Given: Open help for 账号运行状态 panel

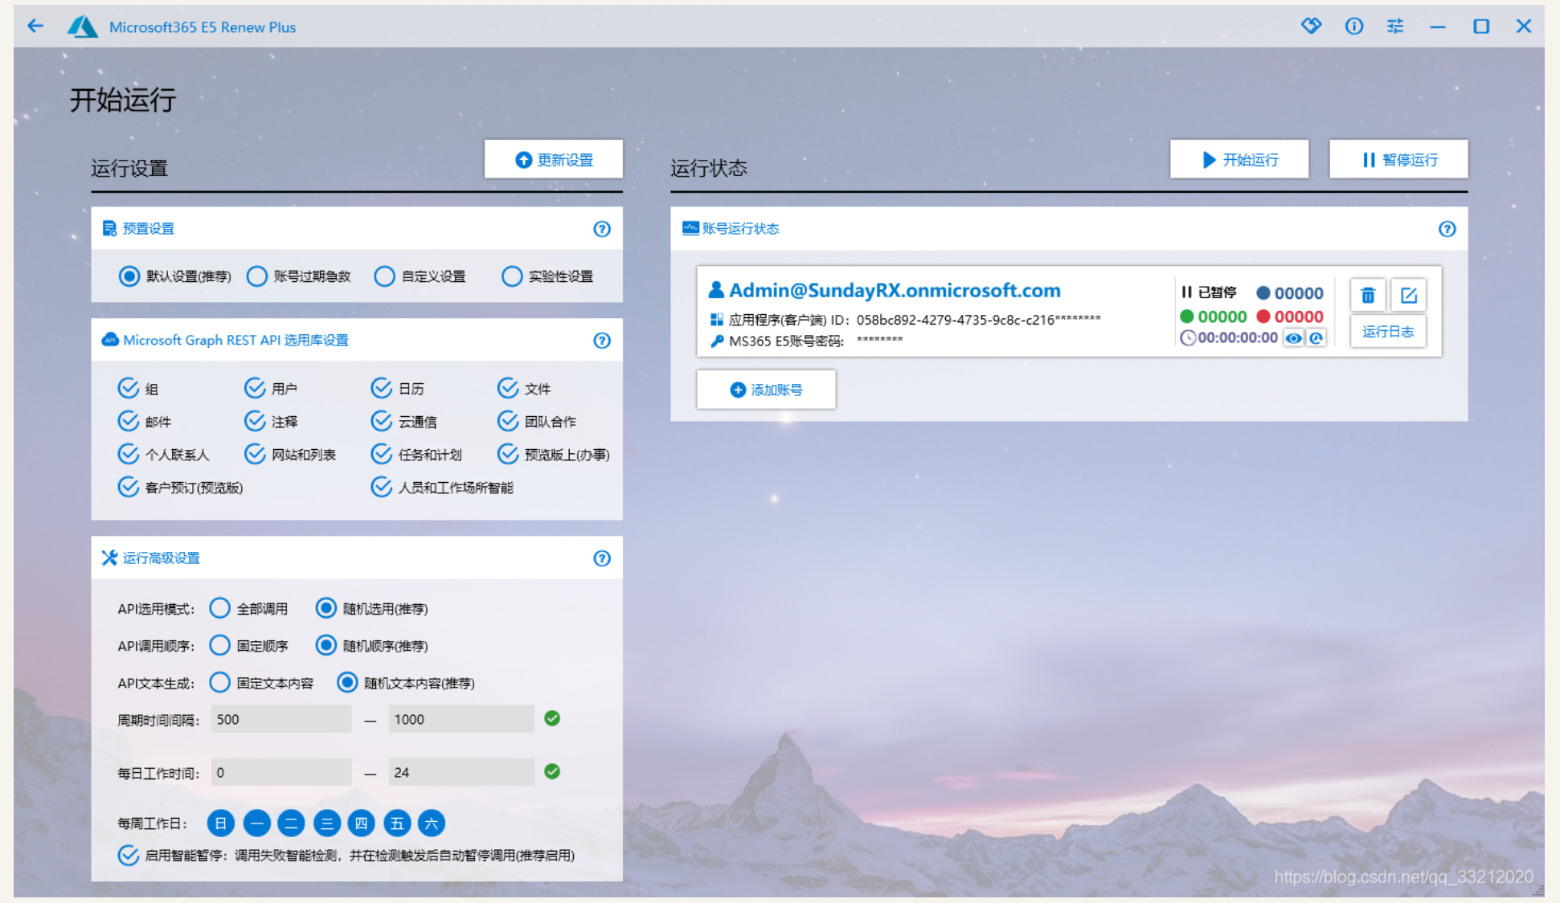Looking at the screenshot, I should 1447,229.
